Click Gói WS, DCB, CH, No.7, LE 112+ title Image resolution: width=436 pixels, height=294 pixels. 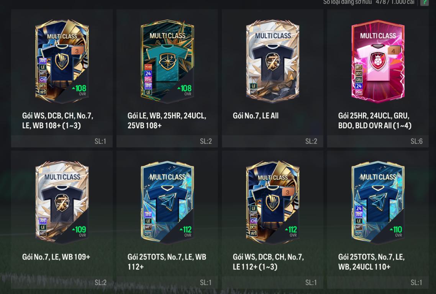pos(268,262)
